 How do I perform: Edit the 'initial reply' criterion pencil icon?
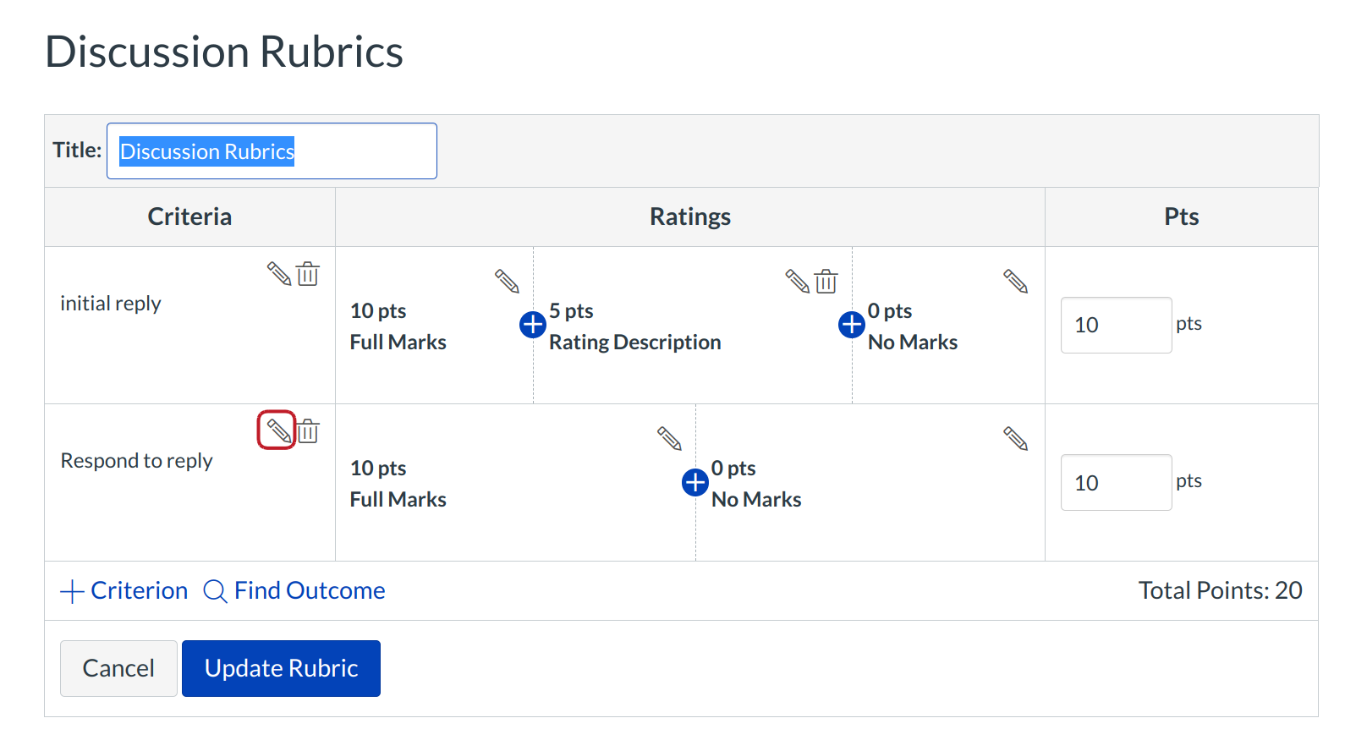[279, 274]
